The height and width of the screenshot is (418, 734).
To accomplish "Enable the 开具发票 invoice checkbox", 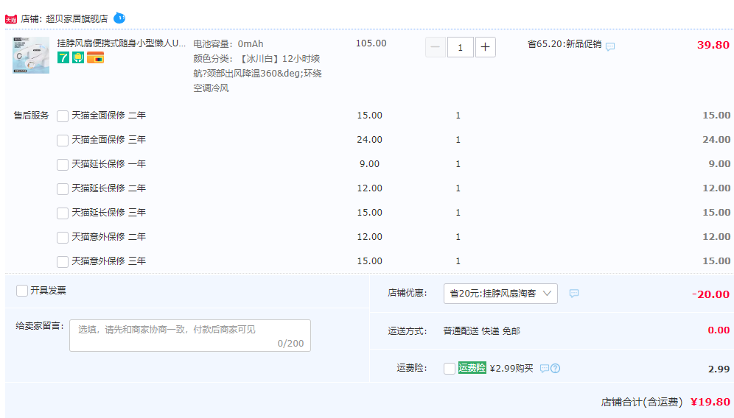I will [x=22, y=291].
